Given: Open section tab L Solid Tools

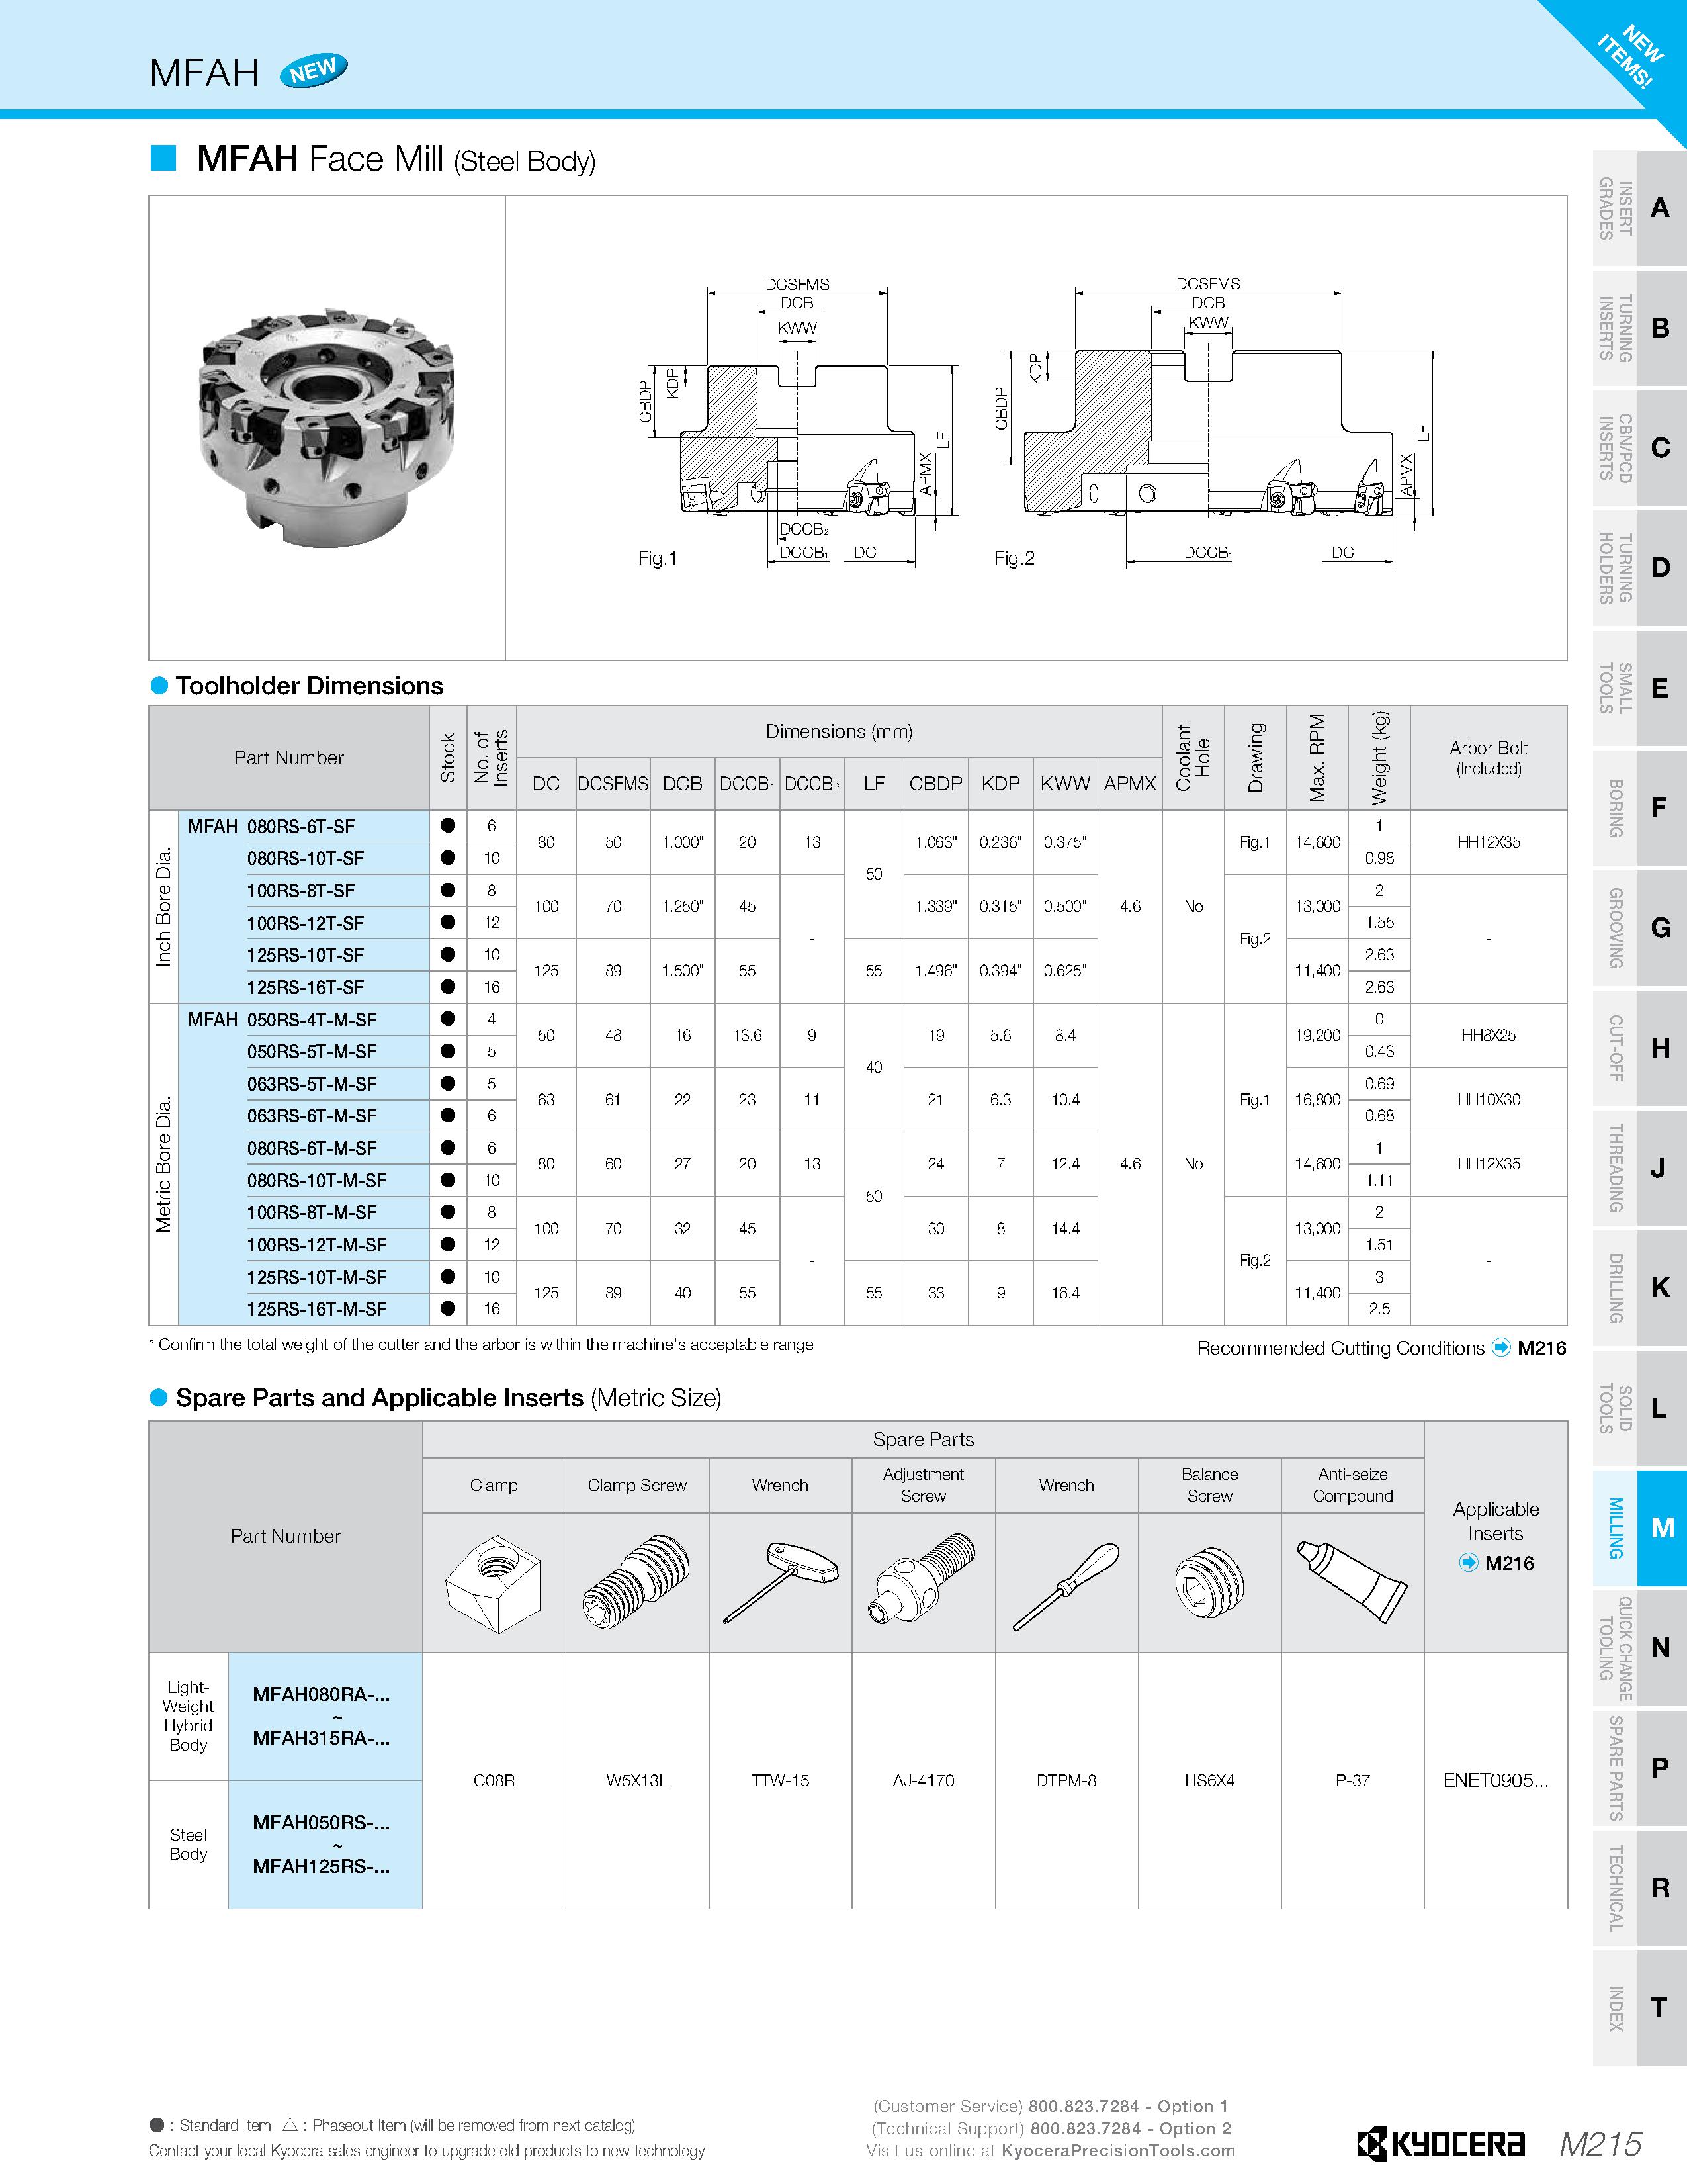Looking at the screenshot, I should pyautogui.click(x=1640, y=1408).
